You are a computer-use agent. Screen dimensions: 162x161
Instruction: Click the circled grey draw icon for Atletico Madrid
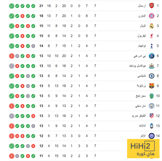(x=12, y=116)
